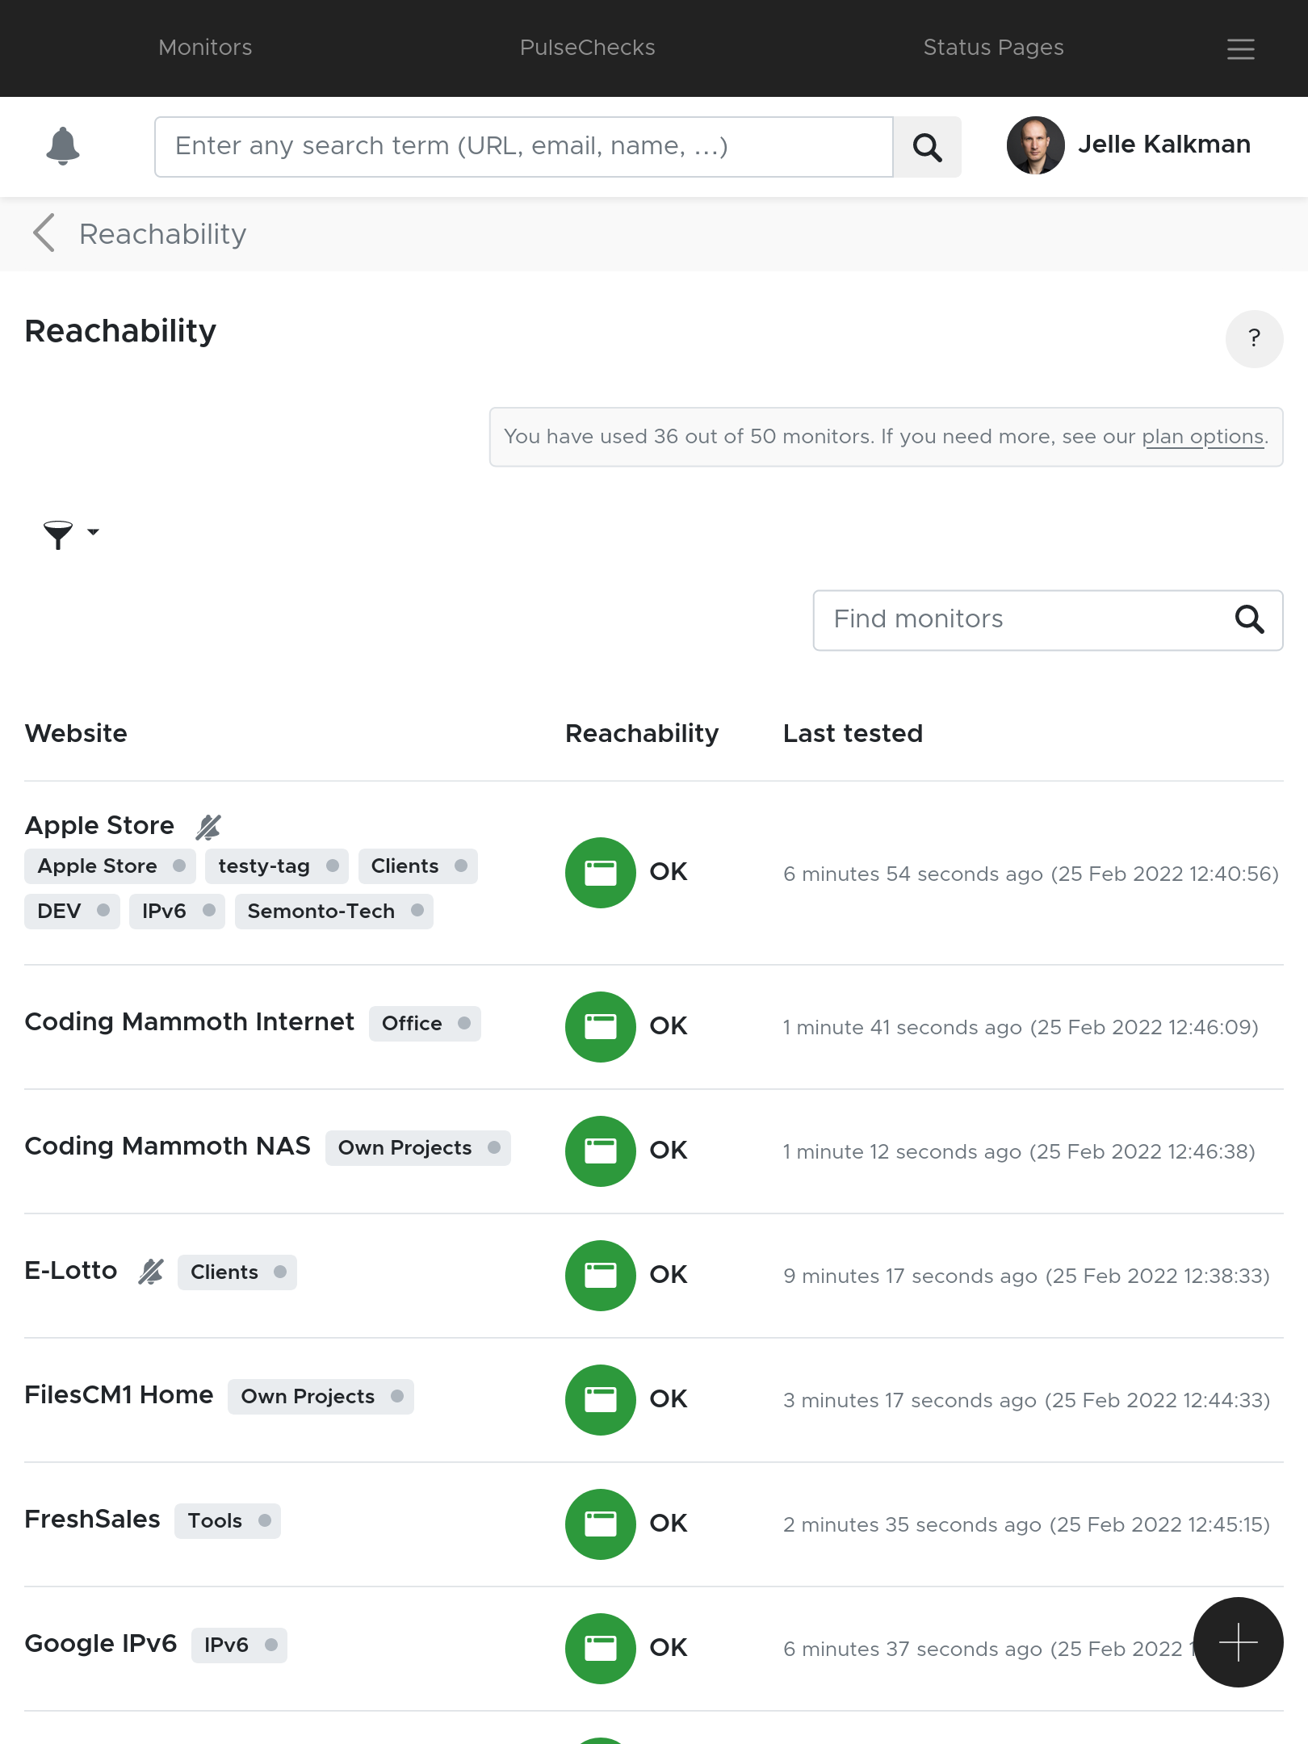1308x1744 pixels.
Task: Click Coding Mammoth Internet reachability status icon
Action: 600,1026
